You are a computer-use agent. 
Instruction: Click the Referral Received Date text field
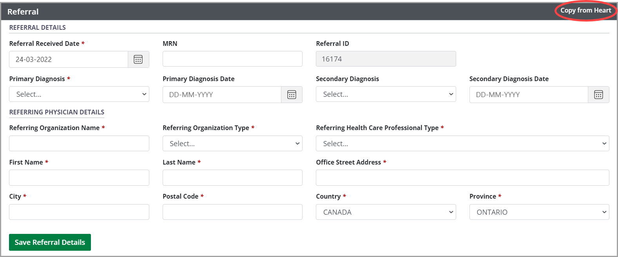click(x=69, y=60)
